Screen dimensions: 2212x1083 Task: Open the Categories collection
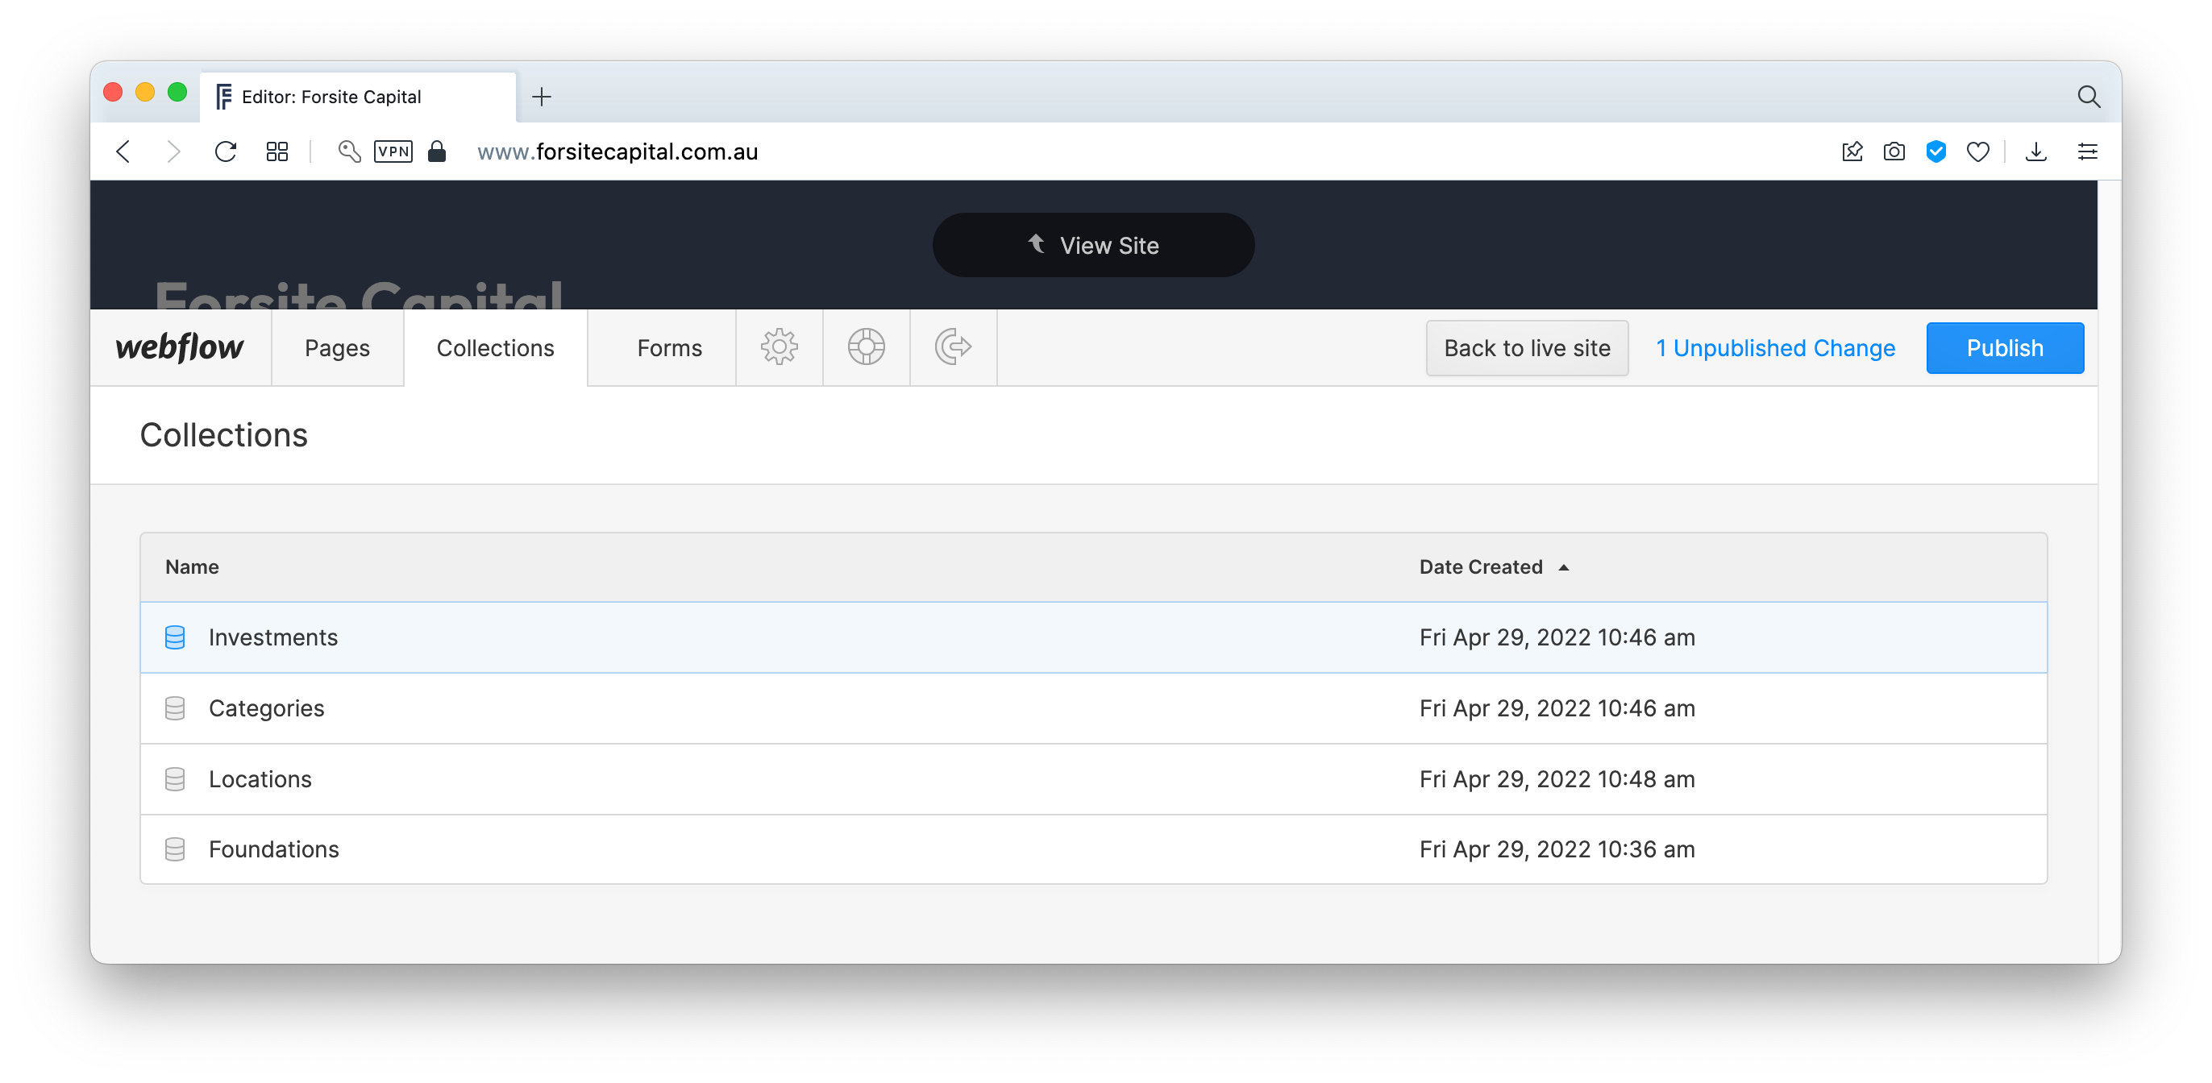pos(1092,708)
